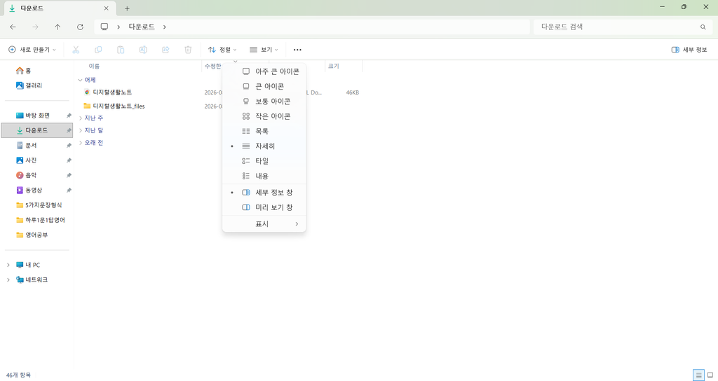
Task: Expand the 지난 주 group
Action: (x=80, y=118)
